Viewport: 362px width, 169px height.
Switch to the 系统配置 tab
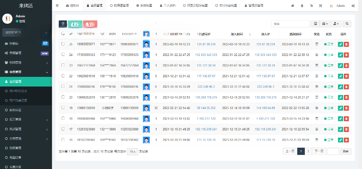[x=144, y=6]
